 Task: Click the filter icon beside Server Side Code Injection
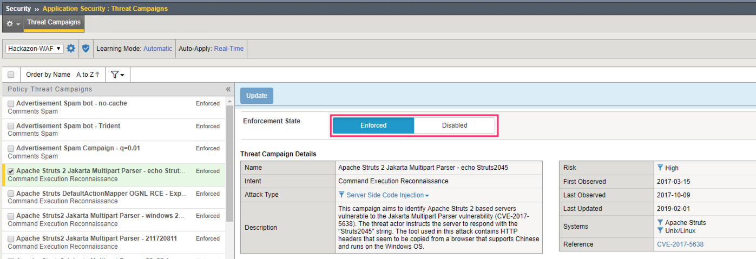(341, 195)
